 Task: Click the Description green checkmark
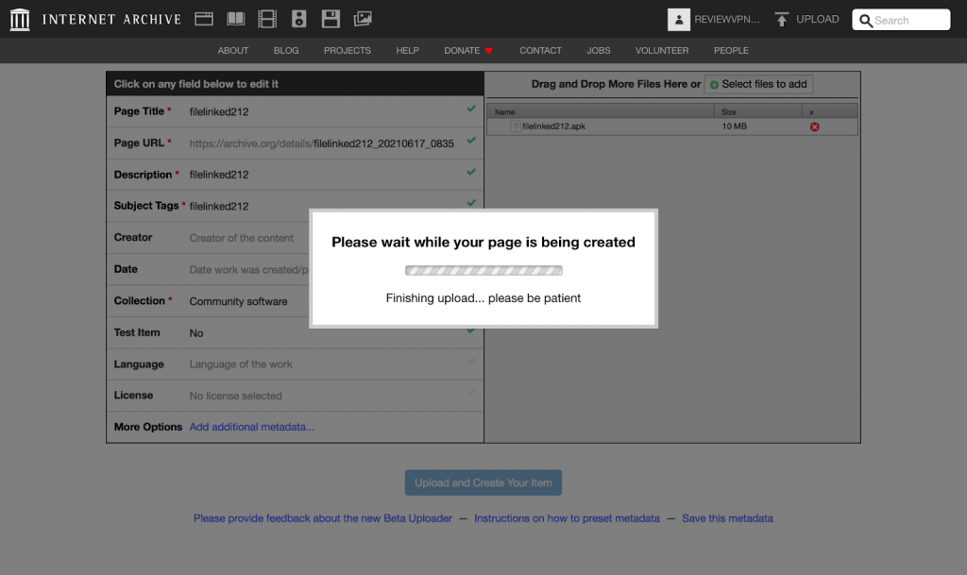[471, 172]
